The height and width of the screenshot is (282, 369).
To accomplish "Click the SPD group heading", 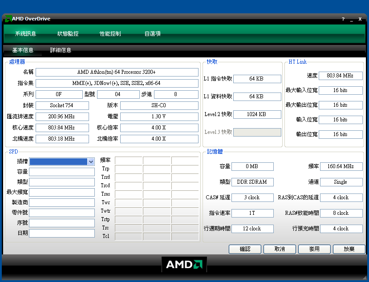I will tap(13, 152).
